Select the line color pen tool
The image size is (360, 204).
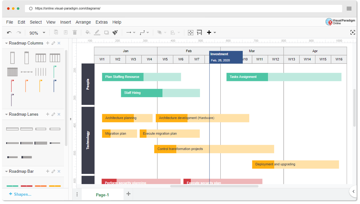click(97, 33)
